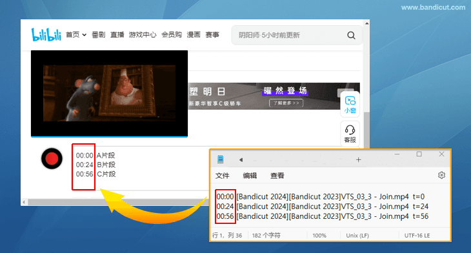
Task: Click the magnifier search icon
Action: pyautogui.click(x=351, y=35)
